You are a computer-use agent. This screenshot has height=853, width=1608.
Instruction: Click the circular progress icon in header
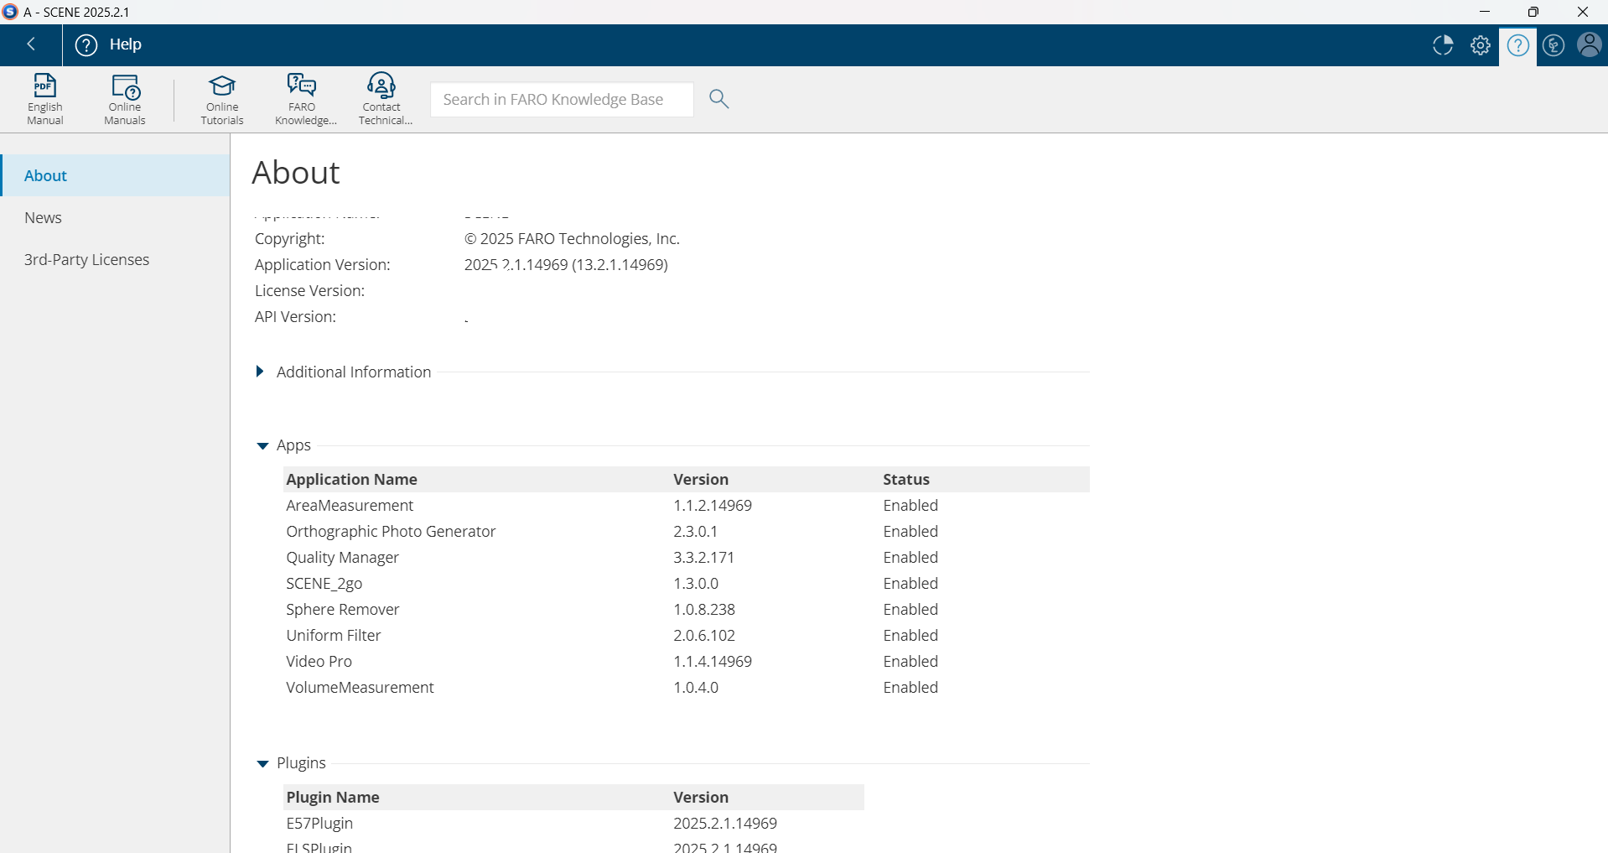pos(1442,45)
